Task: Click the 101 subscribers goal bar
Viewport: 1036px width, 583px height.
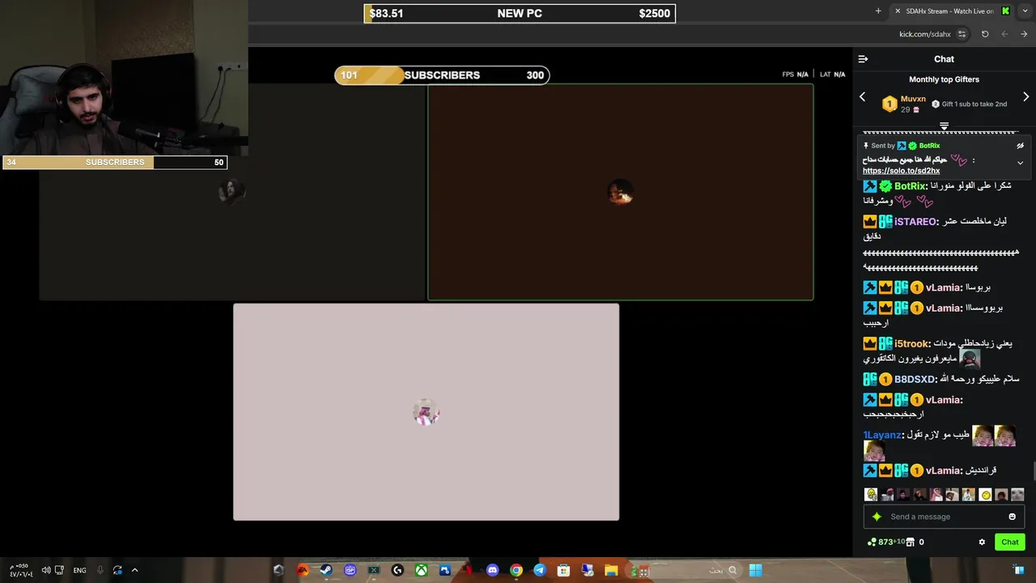Action: [442, 75]
